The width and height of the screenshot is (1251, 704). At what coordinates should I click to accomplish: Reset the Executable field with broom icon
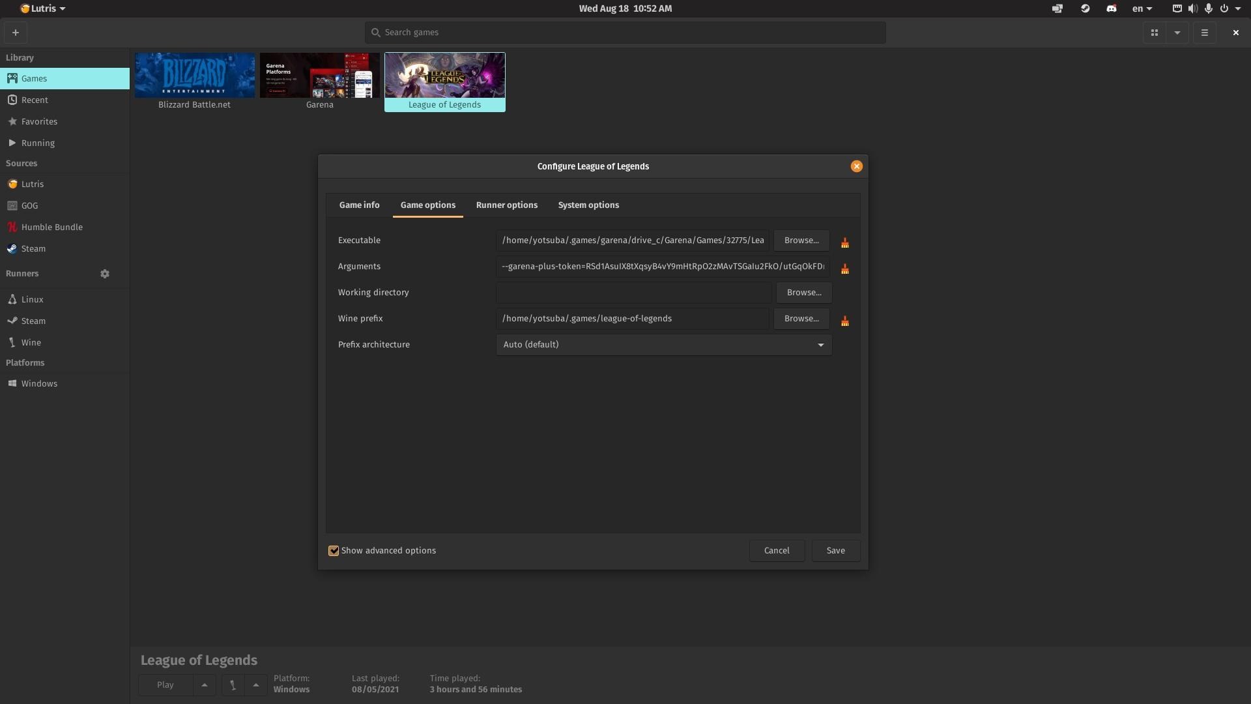pyautogui.click(x=844, y=242)
